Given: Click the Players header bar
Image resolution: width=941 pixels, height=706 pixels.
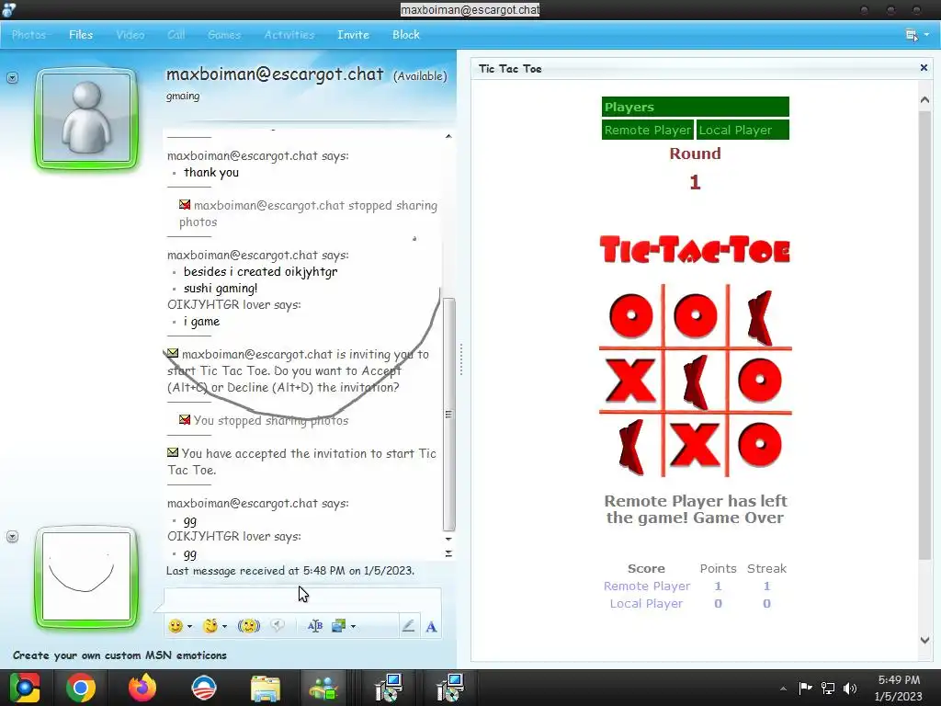Looking at the screenshot, I should (695, 107).
